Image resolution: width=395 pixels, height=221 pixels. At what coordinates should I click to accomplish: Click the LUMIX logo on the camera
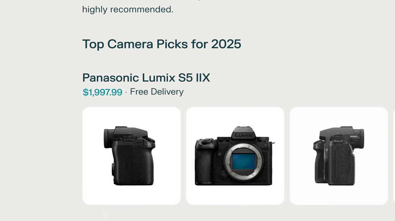[x=243, y=135]
